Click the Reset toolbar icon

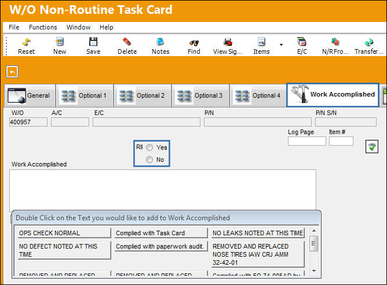click(x=26, y=42)
